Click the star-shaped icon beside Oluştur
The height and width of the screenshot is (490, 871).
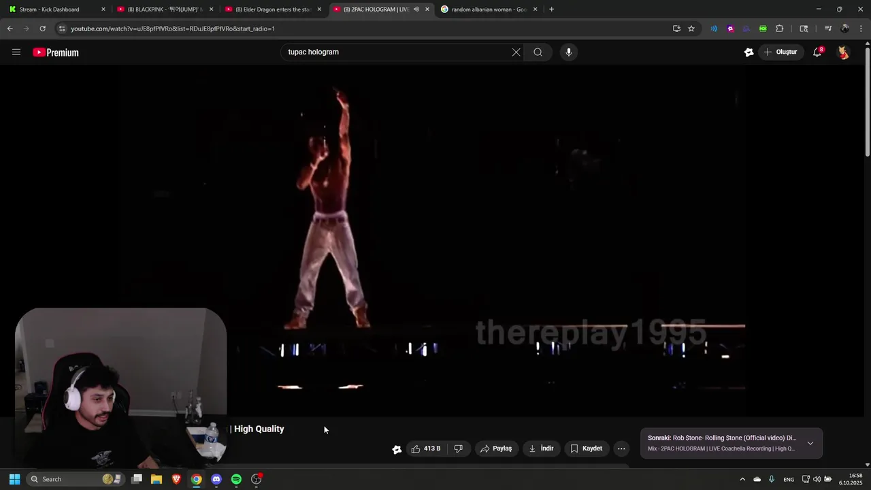[749, 52]
